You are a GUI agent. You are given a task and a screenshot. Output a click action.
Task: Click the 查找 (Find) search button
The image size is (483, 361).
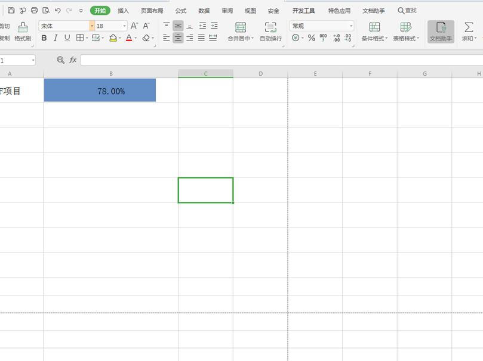407,11
